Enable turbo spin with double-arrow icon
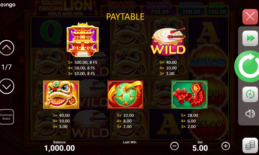This screenshot has height=155, width=259. pos(250,38)
